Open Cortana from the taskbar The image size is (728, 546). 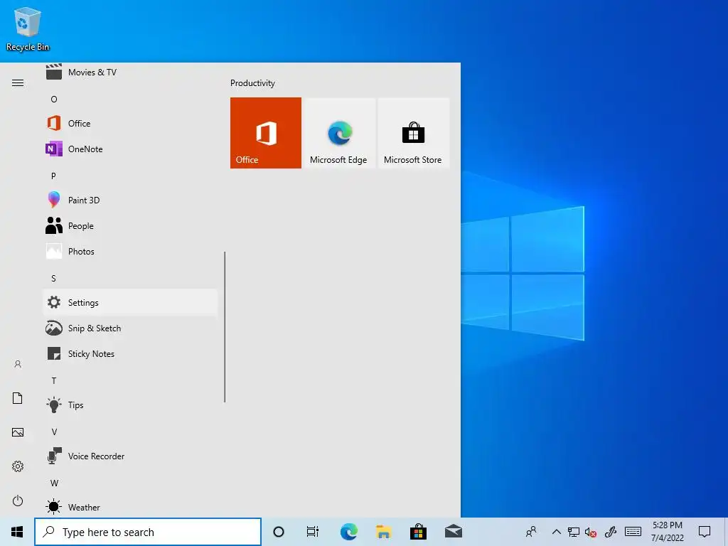(x=279, y=532)
